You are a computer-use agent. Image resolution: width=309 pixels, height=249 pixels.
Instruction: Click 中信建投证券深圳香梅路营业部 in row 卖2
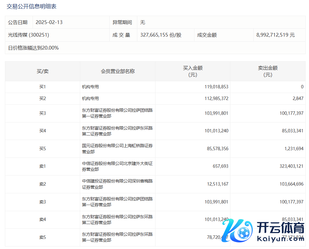click(117, 184)
